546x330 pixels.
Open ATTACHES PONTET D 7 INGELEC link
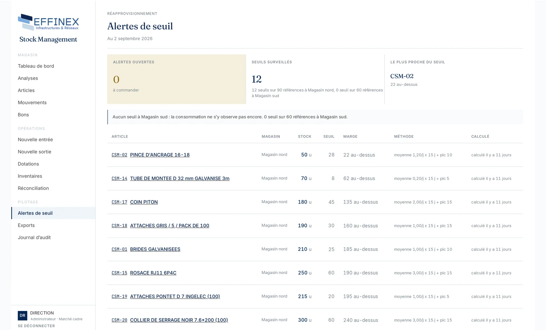pos(175,297)
